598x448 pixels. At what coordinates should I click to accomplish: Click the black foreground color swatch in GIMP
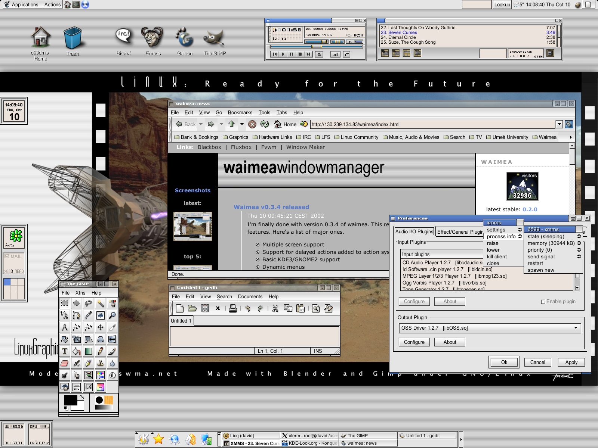pos(70,400)
